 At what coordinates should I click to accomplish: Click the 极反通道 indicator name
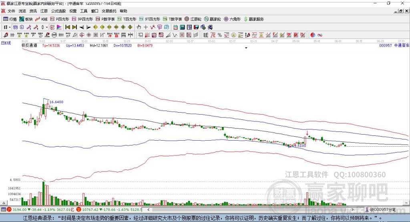coord(30,46)
